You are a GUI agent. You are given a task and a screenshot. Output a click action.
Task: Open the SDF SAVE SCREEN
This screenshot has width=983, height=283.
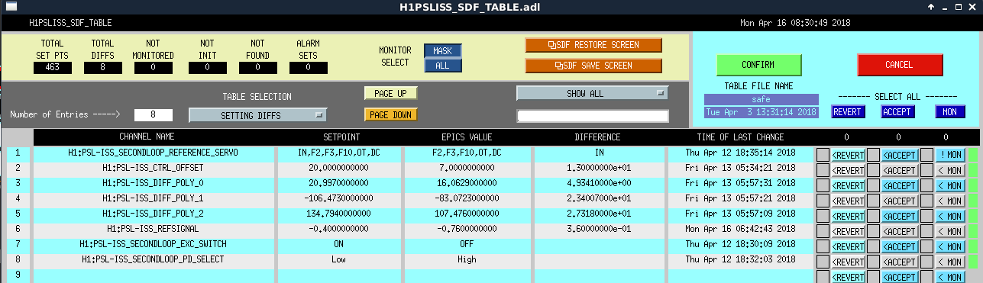593,66
